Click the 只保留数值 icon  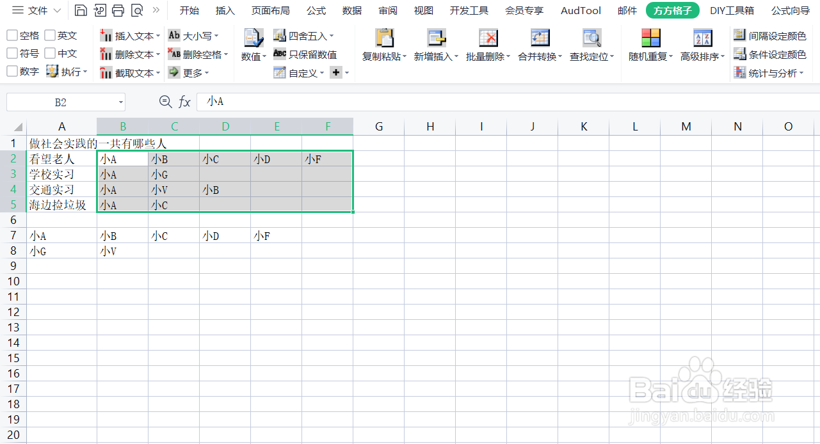point(279,54)
